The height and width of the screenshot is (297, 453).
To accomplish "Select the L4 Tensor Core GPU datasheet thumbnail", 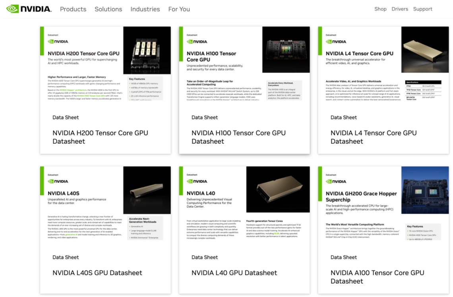I will point(383,64).
